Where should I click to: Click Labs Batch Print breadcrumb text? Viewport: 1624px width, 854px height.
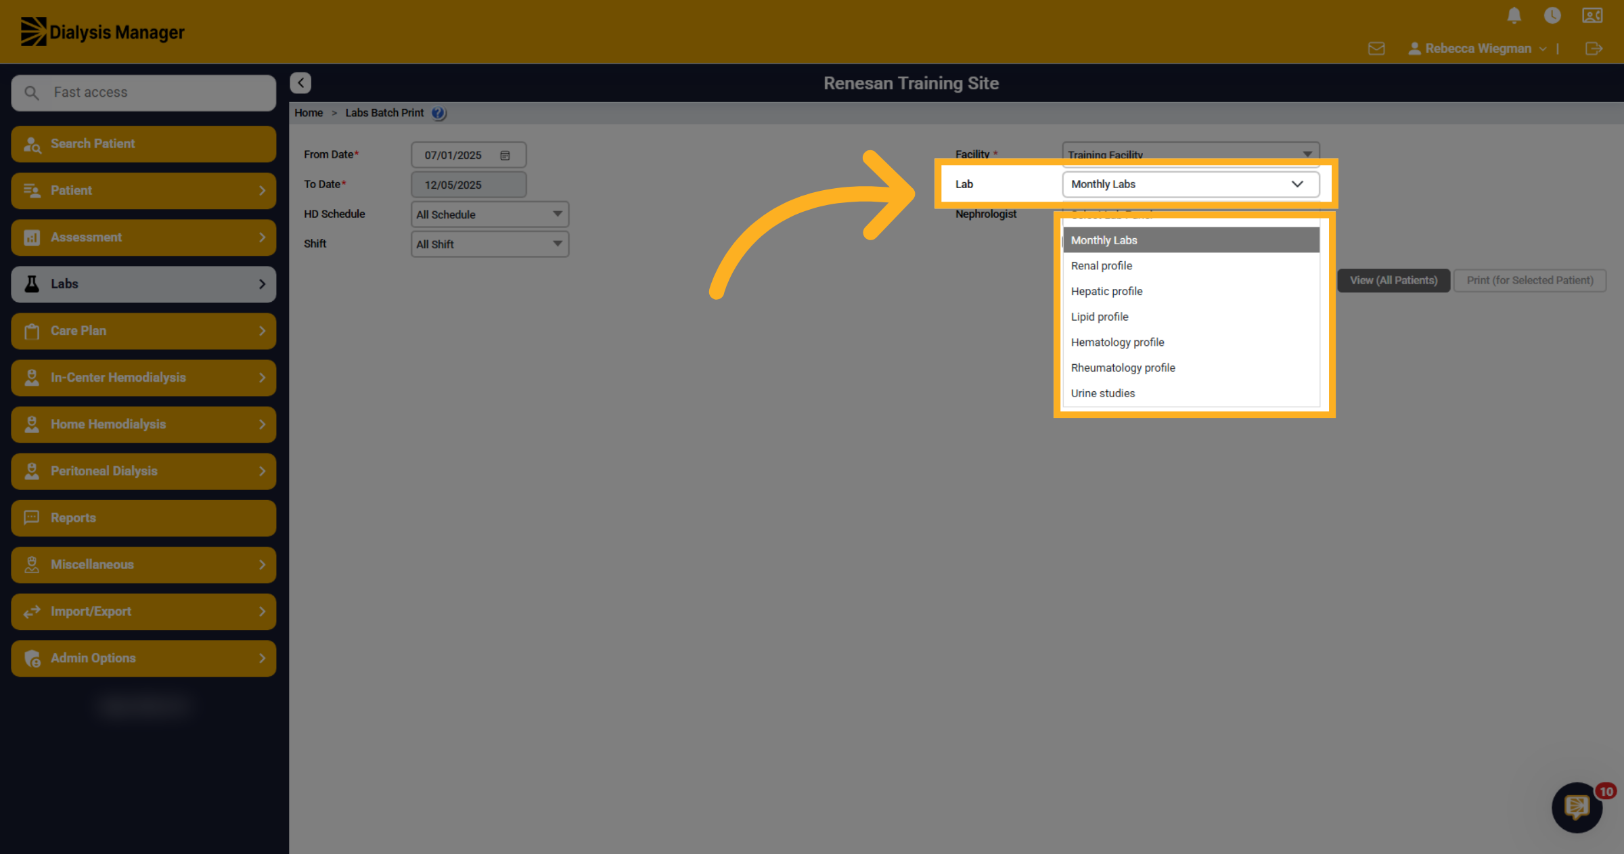384,113
